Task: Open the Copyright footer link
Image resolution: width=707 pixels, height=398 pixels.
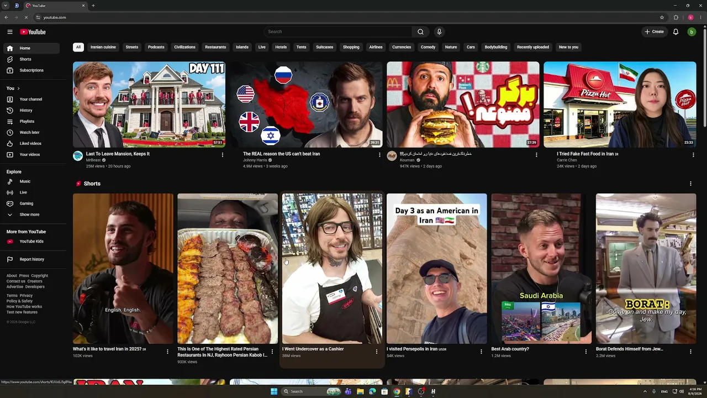Action: pos(40,276)
